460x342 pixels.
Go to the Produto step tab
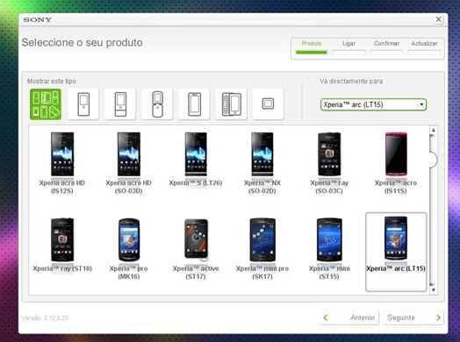[x=312, y=47]
